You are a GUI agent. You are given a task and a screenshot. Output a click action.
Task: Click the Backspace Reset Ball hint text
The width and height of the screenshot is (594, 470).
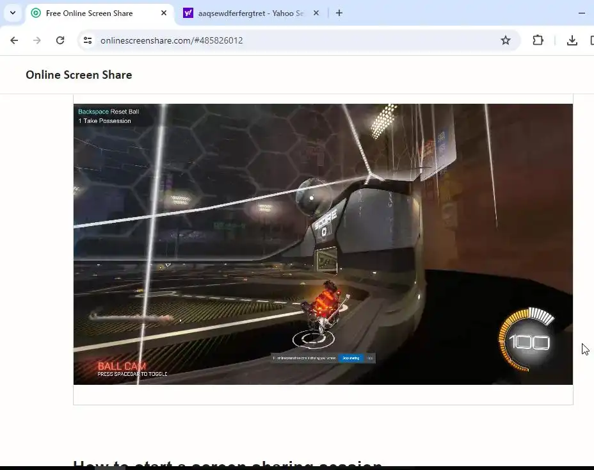(108, 111)
